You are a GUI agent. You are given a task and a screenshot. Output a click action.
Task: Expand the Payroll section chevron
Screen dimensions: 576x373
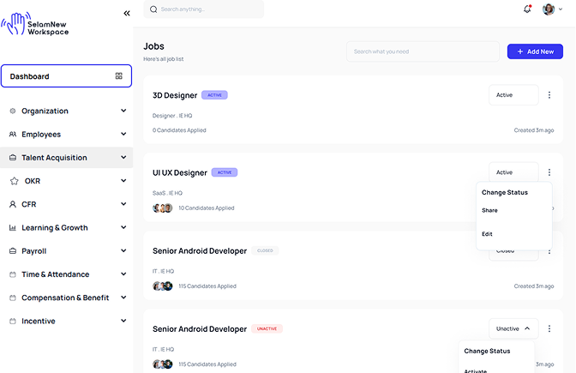[124, 251]
